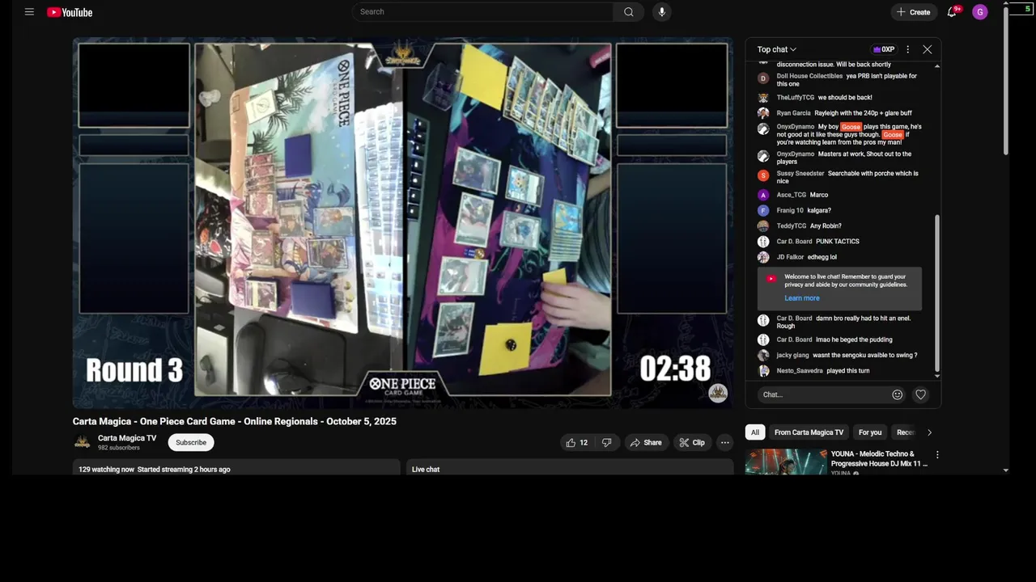The height and width of the screenshot is (582, 1036).
Task: Click Nesto_Saavedra avatar in chat
Action: pyautogui.click(x=763, y=371)
